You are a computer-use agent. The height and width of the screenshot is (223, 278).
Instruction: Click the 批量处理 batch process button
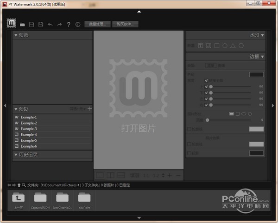point(97,24)
